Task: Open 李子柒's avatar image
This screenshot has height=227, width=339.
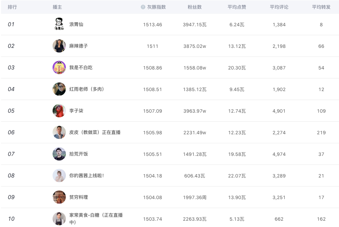Action: point(59,111)
